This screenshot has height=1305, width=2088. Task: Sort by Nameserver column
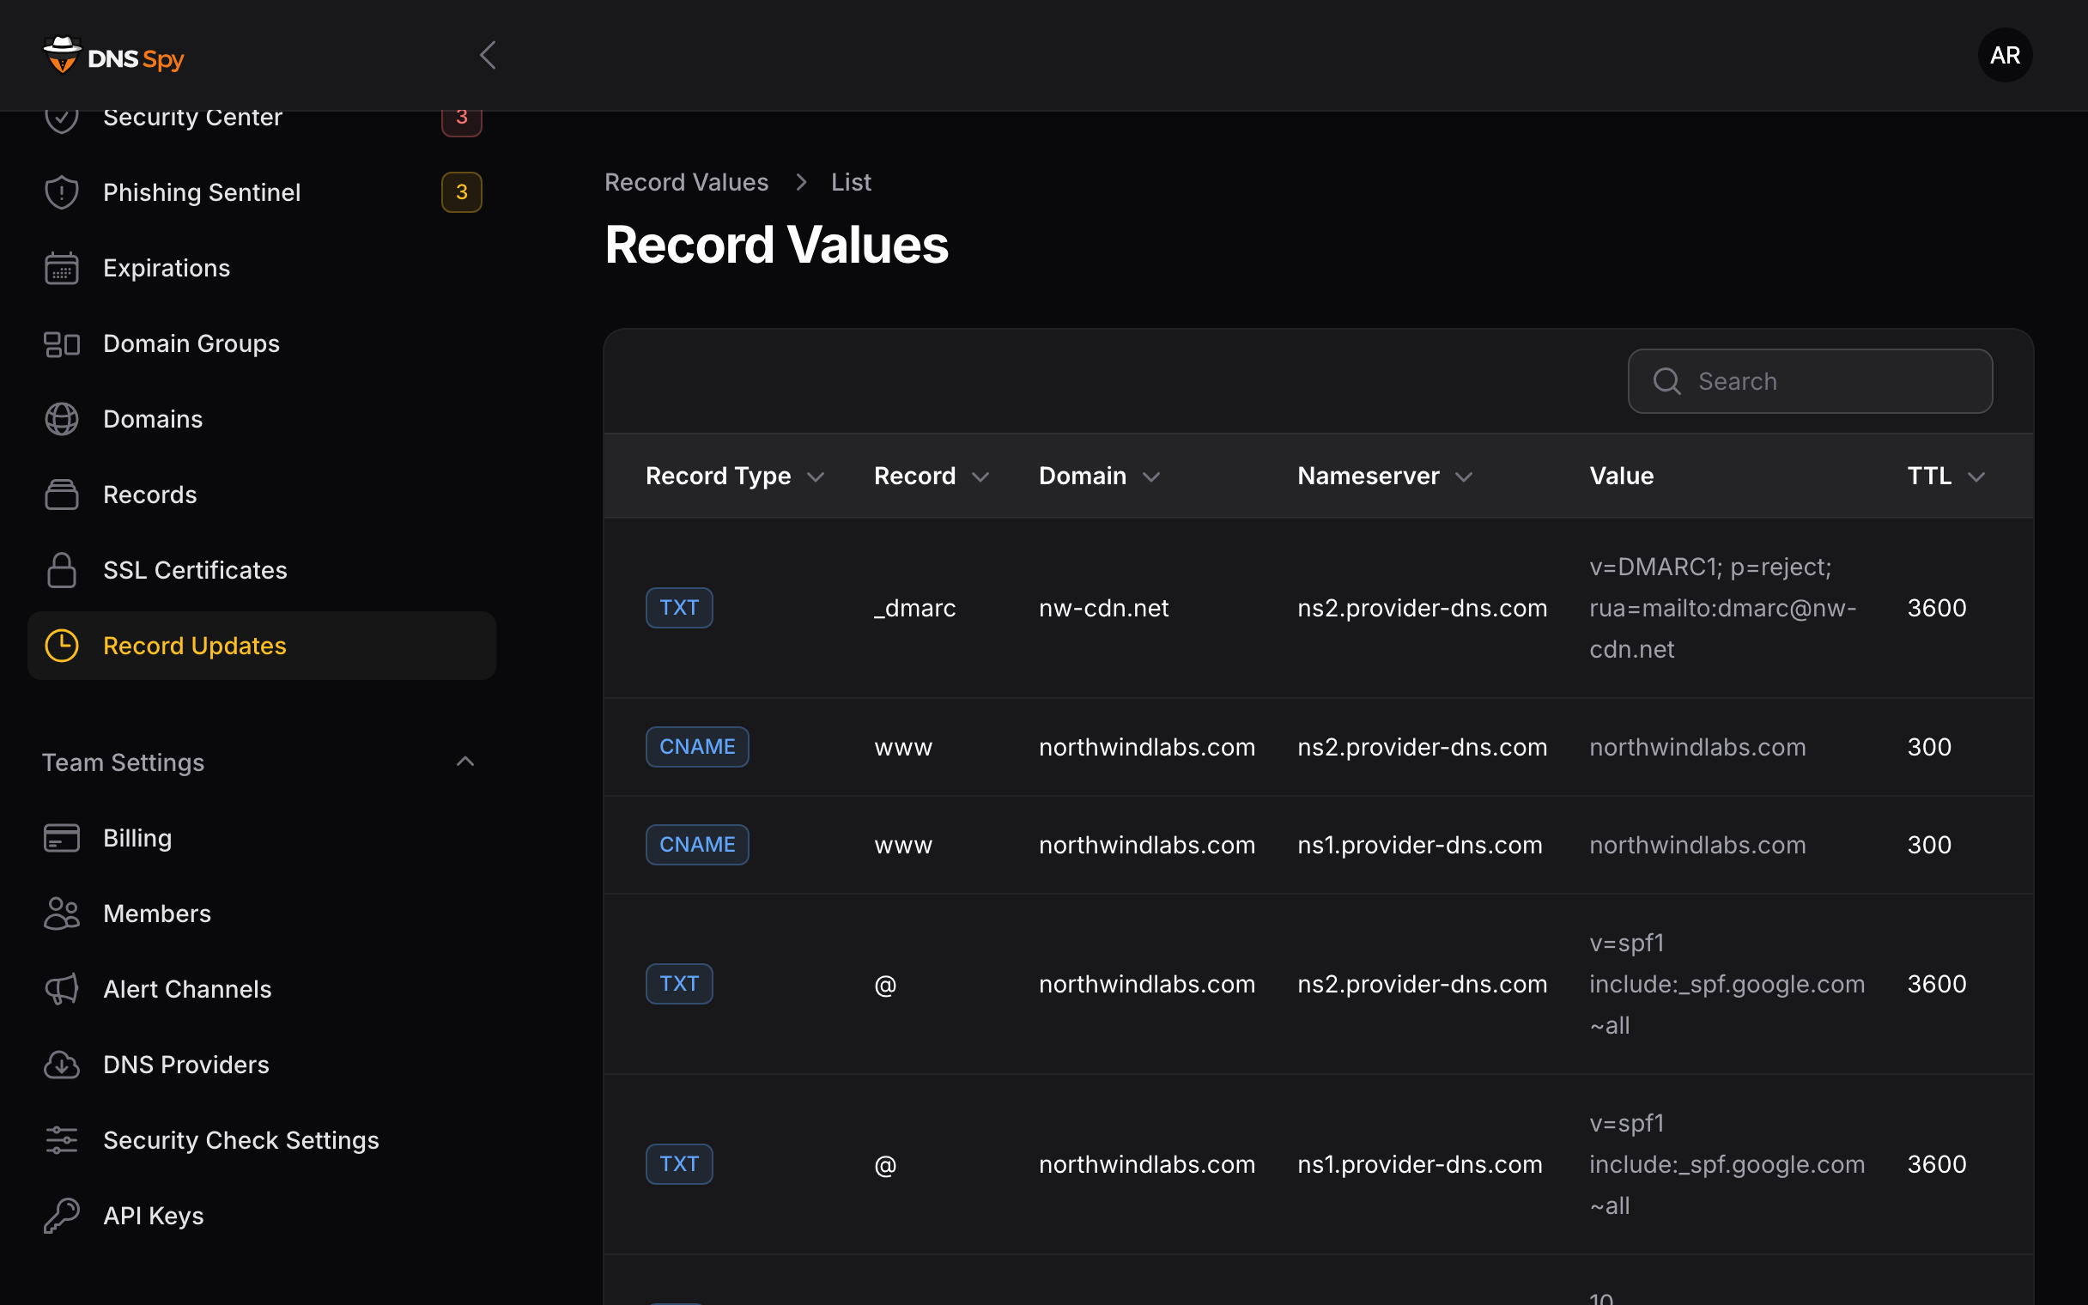pos(1385,476)
